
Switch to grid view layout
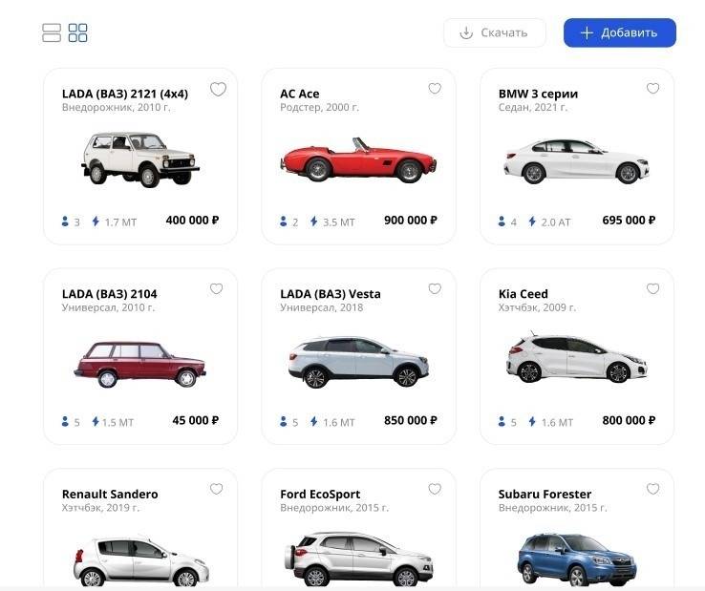tap(78, 32)
